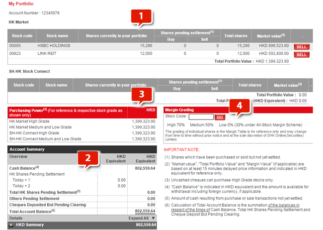Viewport: 323px width, 230px height.
Task: Click the Expand All label in Details
Action: 139,218
